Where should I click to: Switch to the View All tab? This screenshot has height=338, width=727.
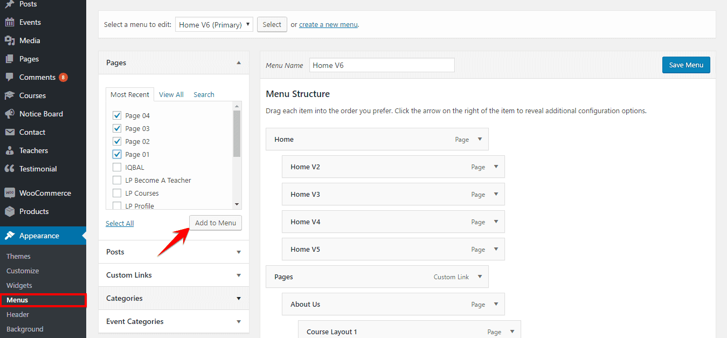171,94
